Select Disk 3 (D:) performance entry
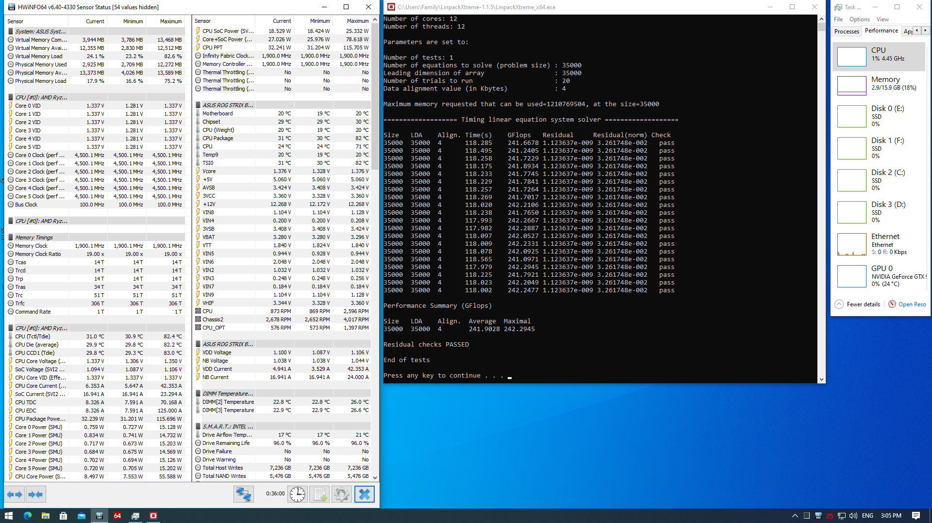932x523 pixels. (879, 212)
